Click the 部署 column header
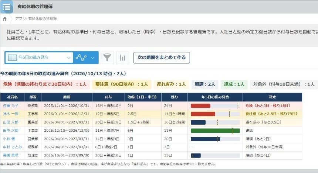Viewport: 318px width, 173px height. (33, 97)
